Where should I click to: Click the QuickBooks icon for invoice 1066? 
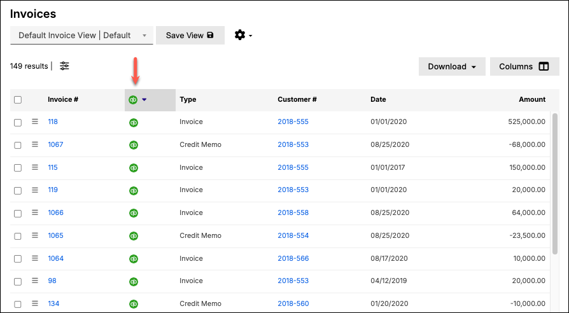[x=134, y=213]
